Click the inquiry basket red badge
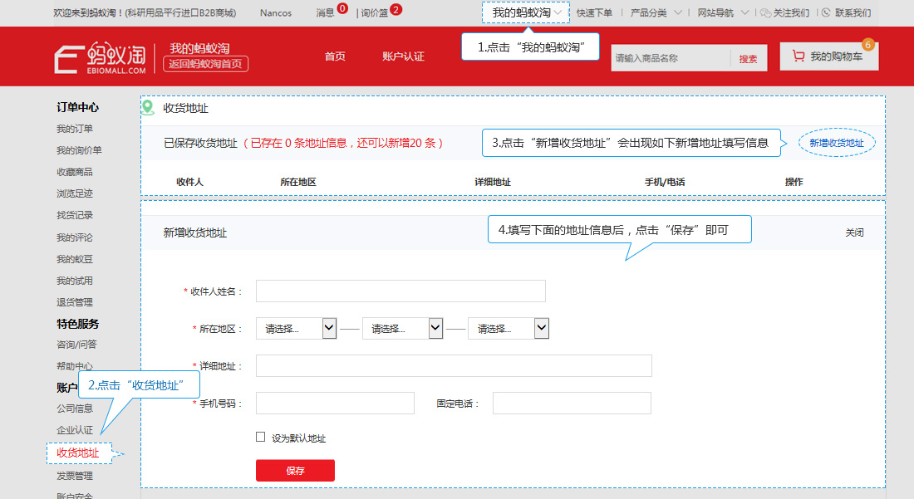 point(396,9)
